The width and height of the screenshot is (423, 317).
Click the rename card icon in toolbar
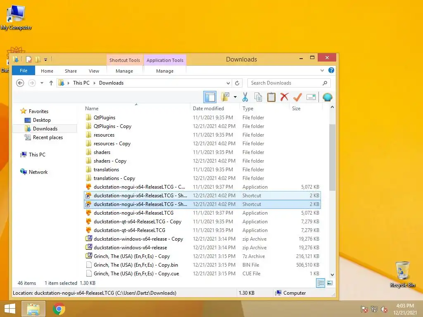click(x=311, y=97)
